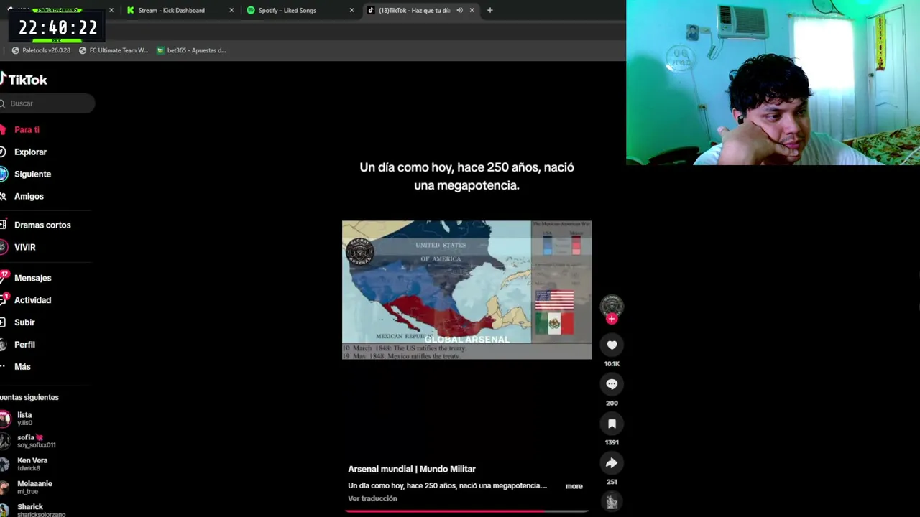
Task: Close the Spotify tab
Action: (x=351, y=10)
